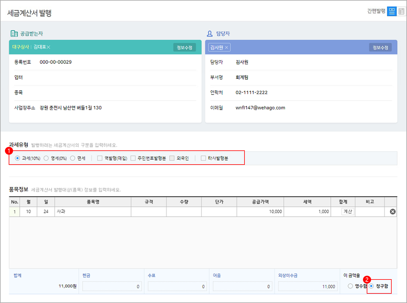
Task: Click the 현금 amount input field
Action: tap(112, 286)
